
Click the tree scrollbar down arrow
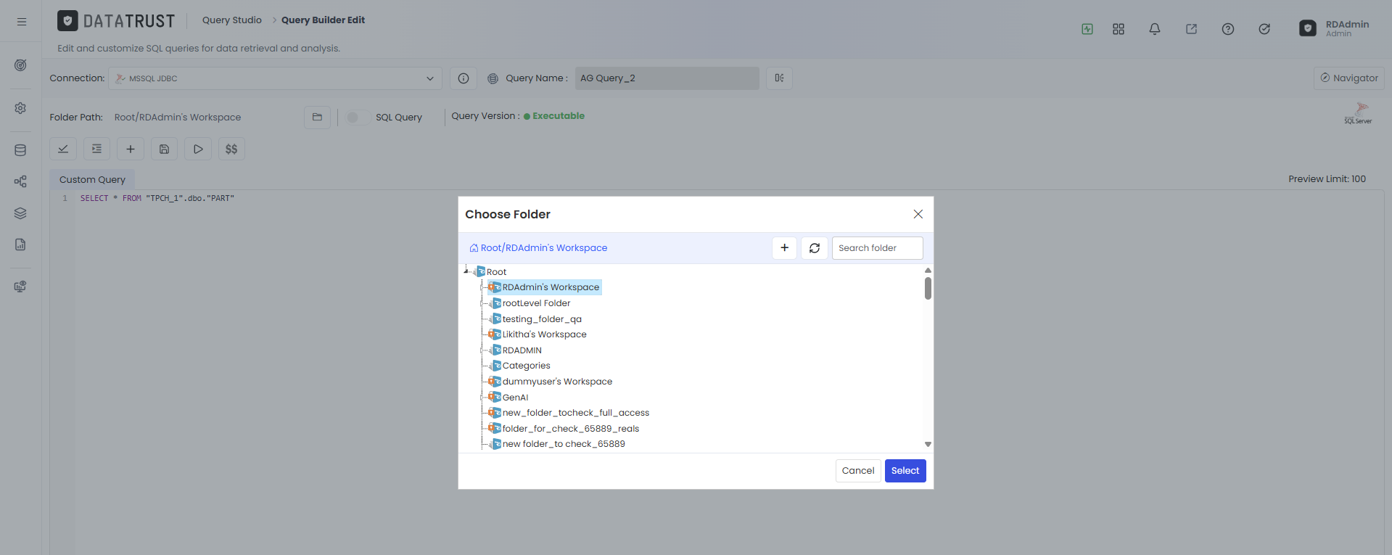click(x=928, y=444)
